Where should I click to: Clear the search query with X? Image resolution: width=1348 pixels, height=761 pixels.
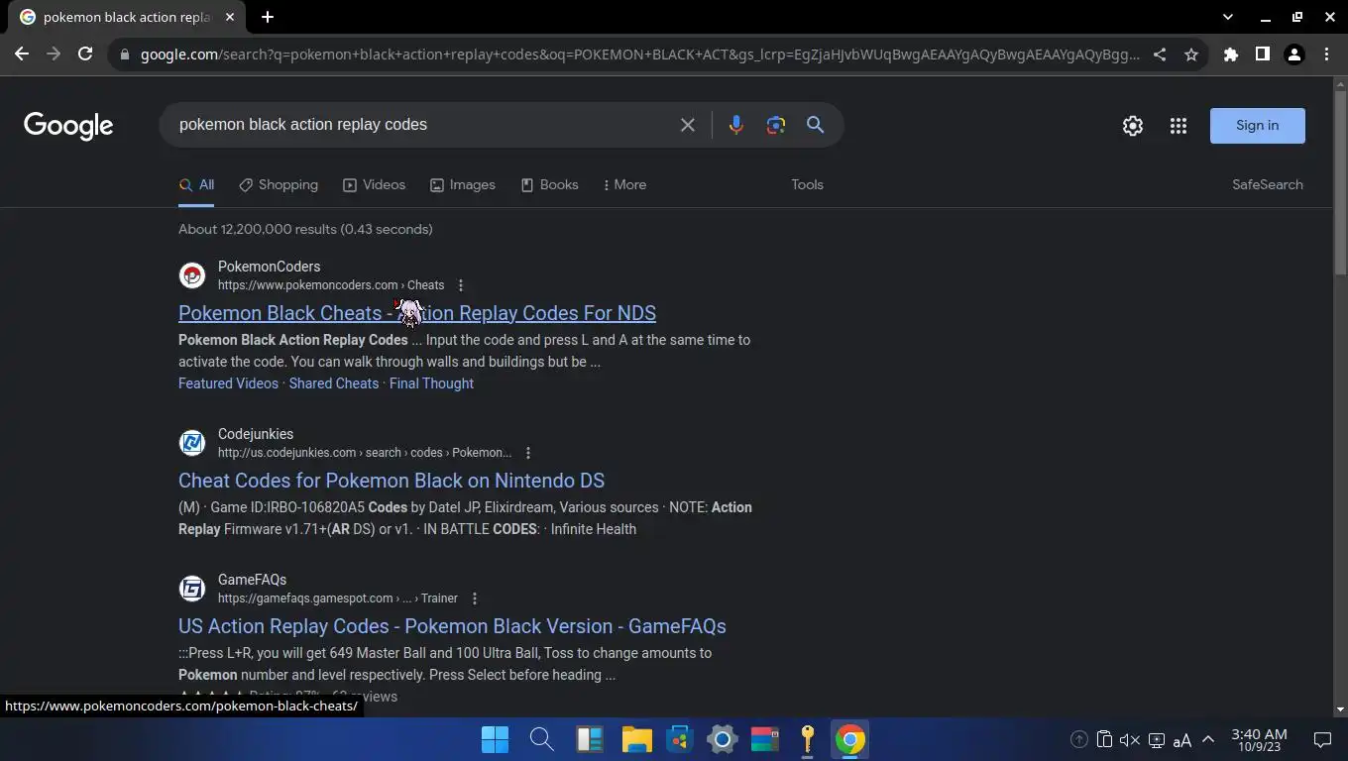[687, 125]
